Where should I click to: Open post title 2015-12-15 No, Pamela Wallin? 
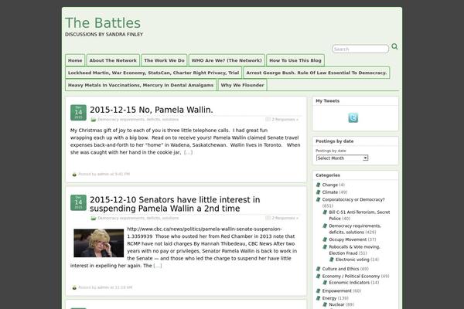(x=152, y=110)
